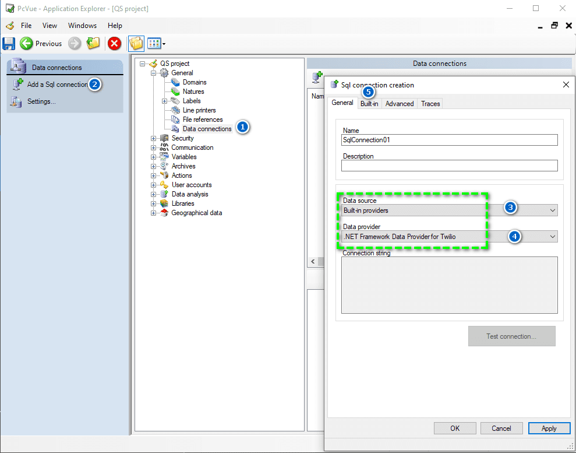Open the Windows menu

(82, 26)
